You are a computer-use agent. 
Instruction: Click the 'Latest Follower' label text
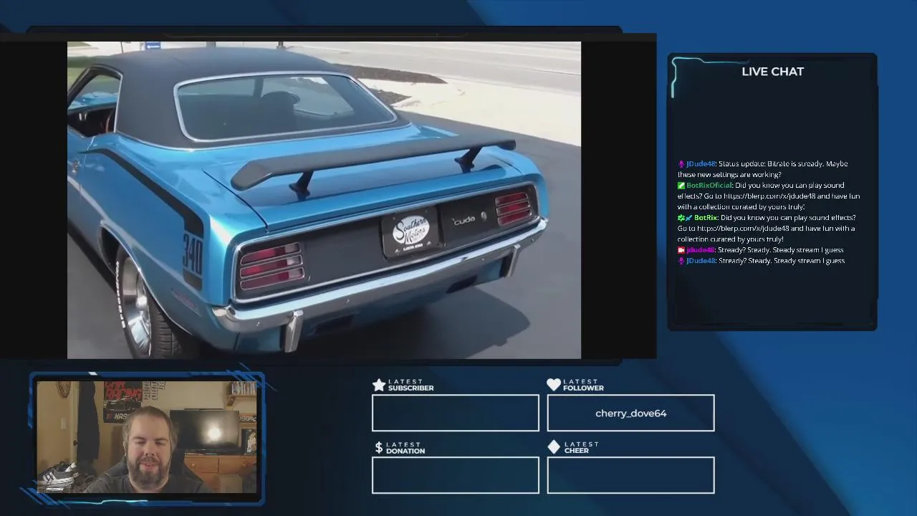[x=583, y=385]
